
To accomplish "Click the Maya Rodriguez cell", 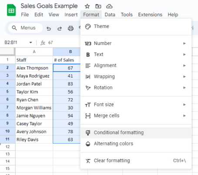I will pyautogui.click(x=34, y=76).
